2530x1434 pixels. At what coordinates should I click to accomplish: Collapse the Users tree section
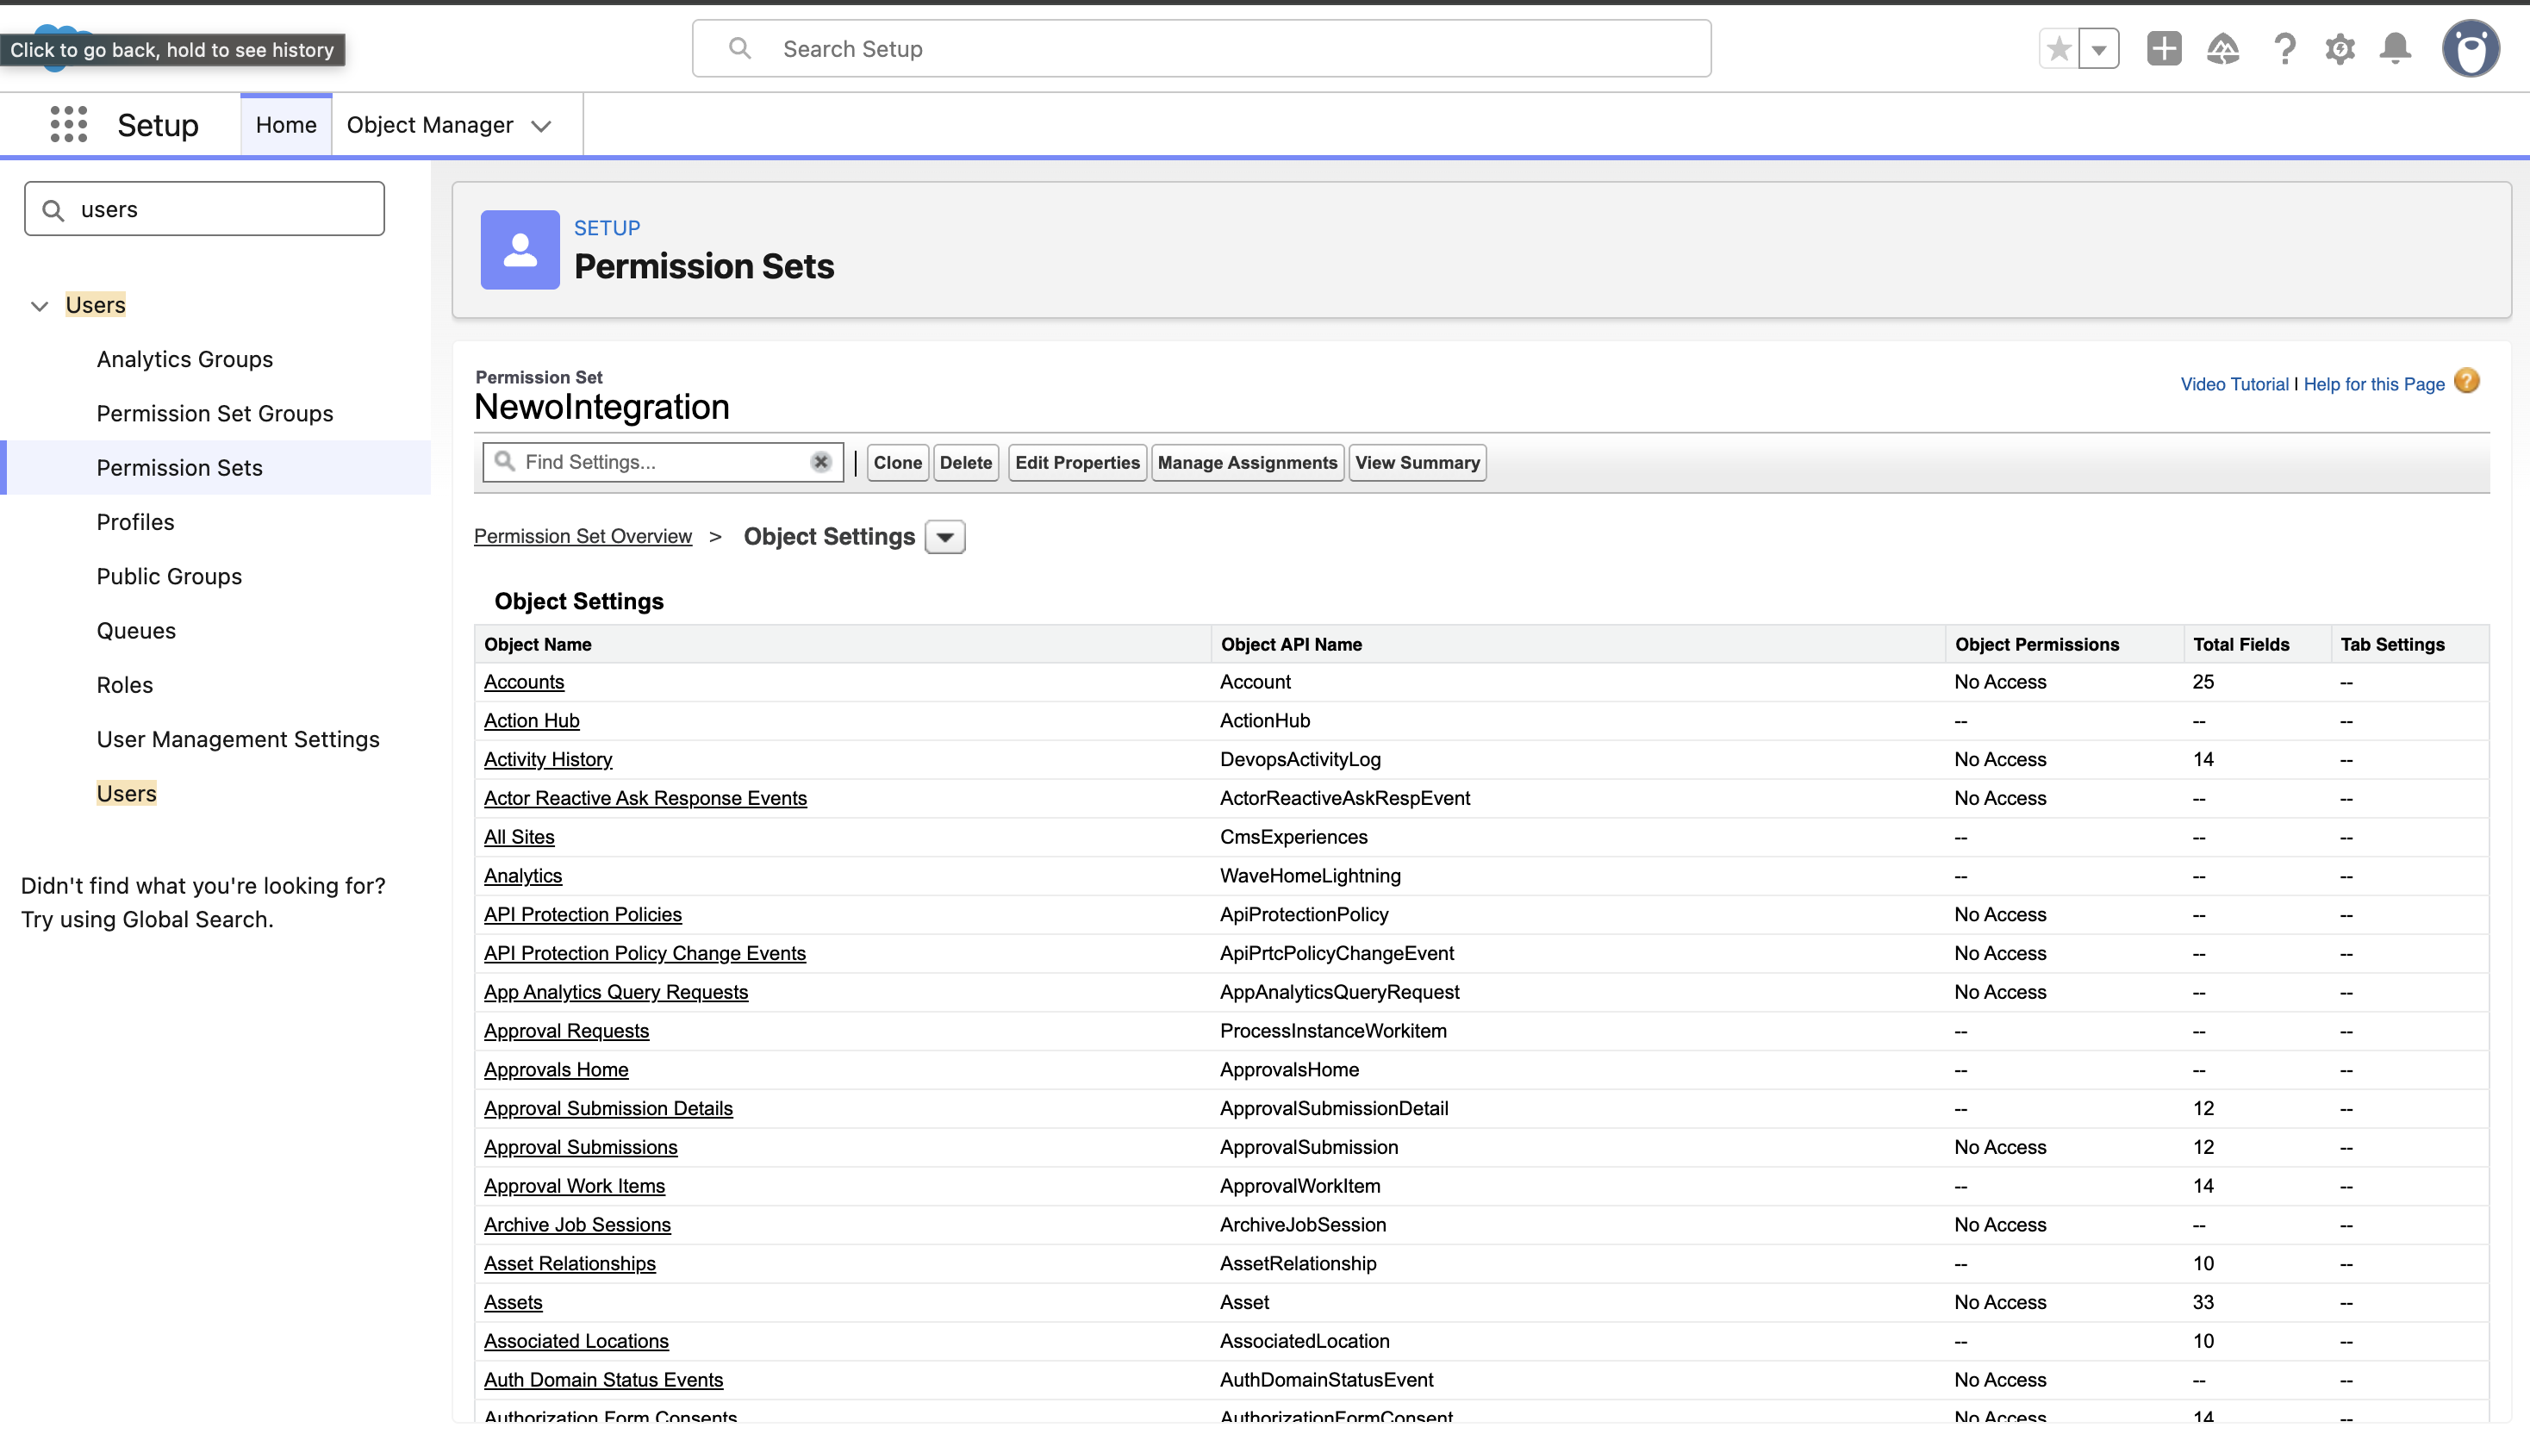point(40,305)
